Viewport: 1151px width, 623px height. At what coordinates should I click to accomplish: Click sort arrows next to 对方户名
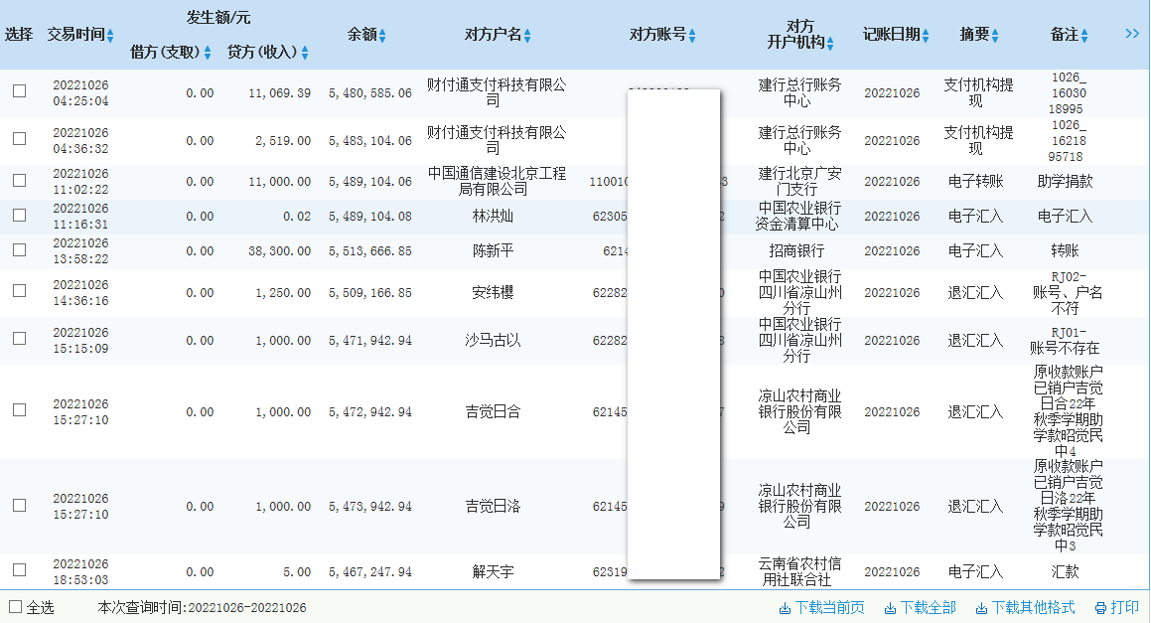point(527,35)
